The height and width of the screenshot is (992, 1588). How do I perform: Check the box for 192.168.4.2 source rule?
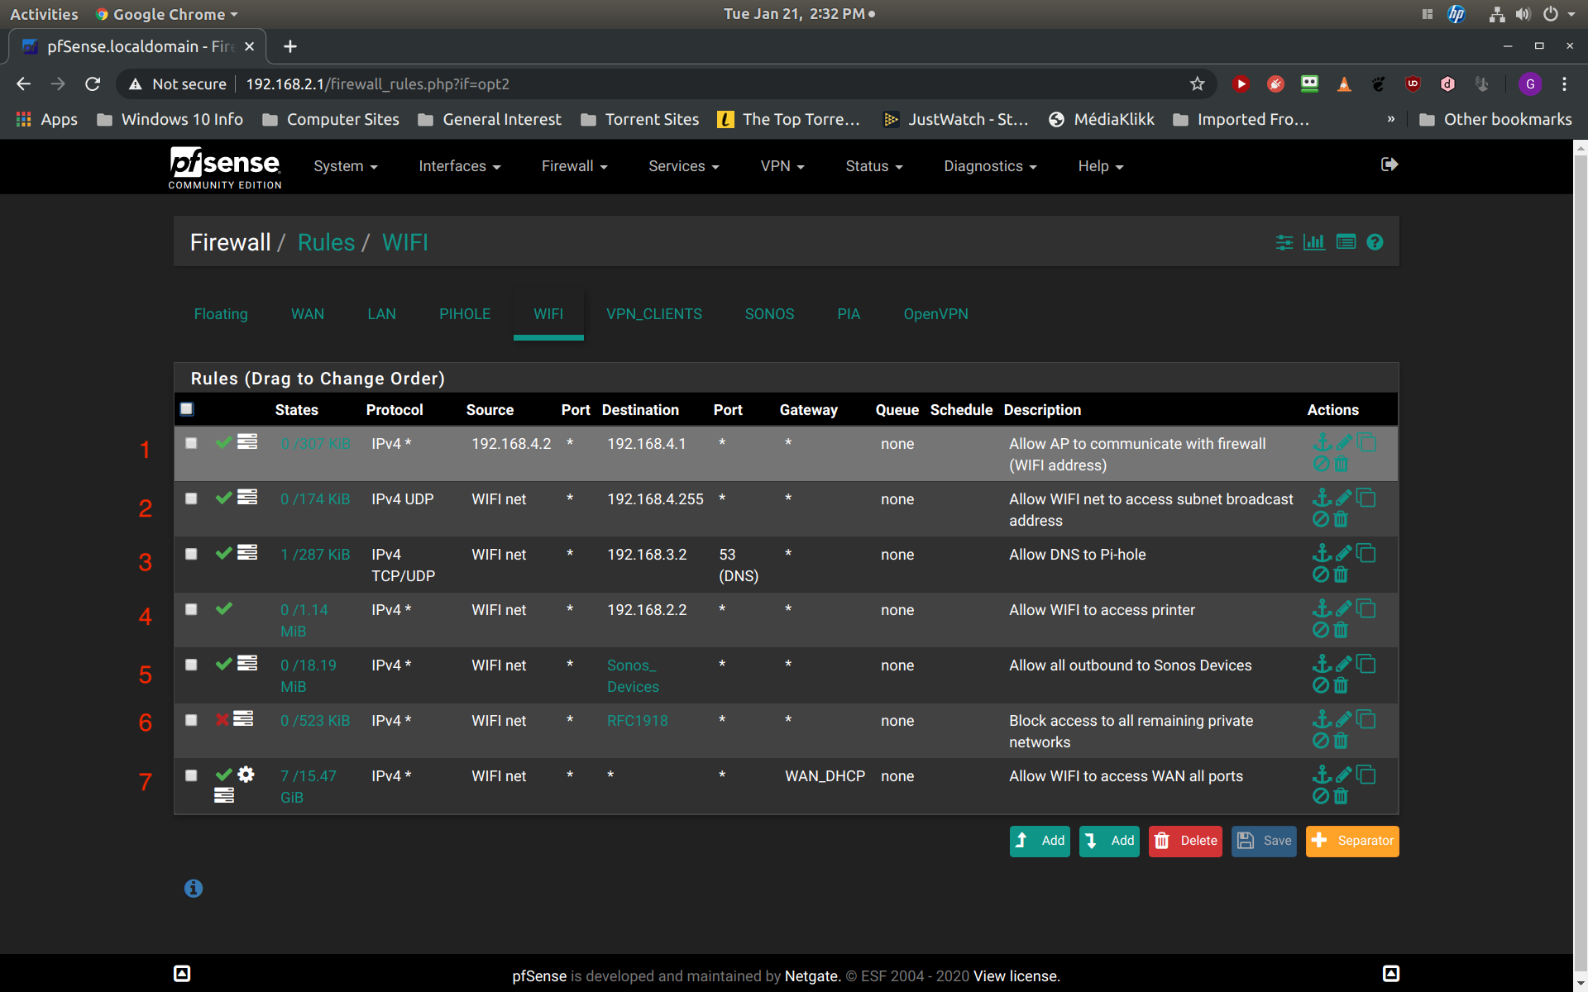191,443
